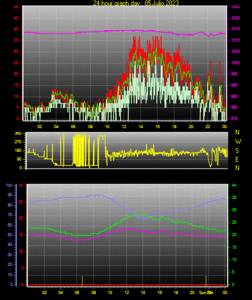Click the E compass letter beside direction graph
This screenshot has width=252, height=300.
[237, 159]
